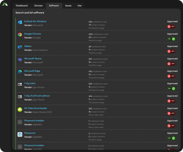Viewport: 183px width, 152px height.
Task: Click the '501 installations total' text
Action: pos(98,59)
